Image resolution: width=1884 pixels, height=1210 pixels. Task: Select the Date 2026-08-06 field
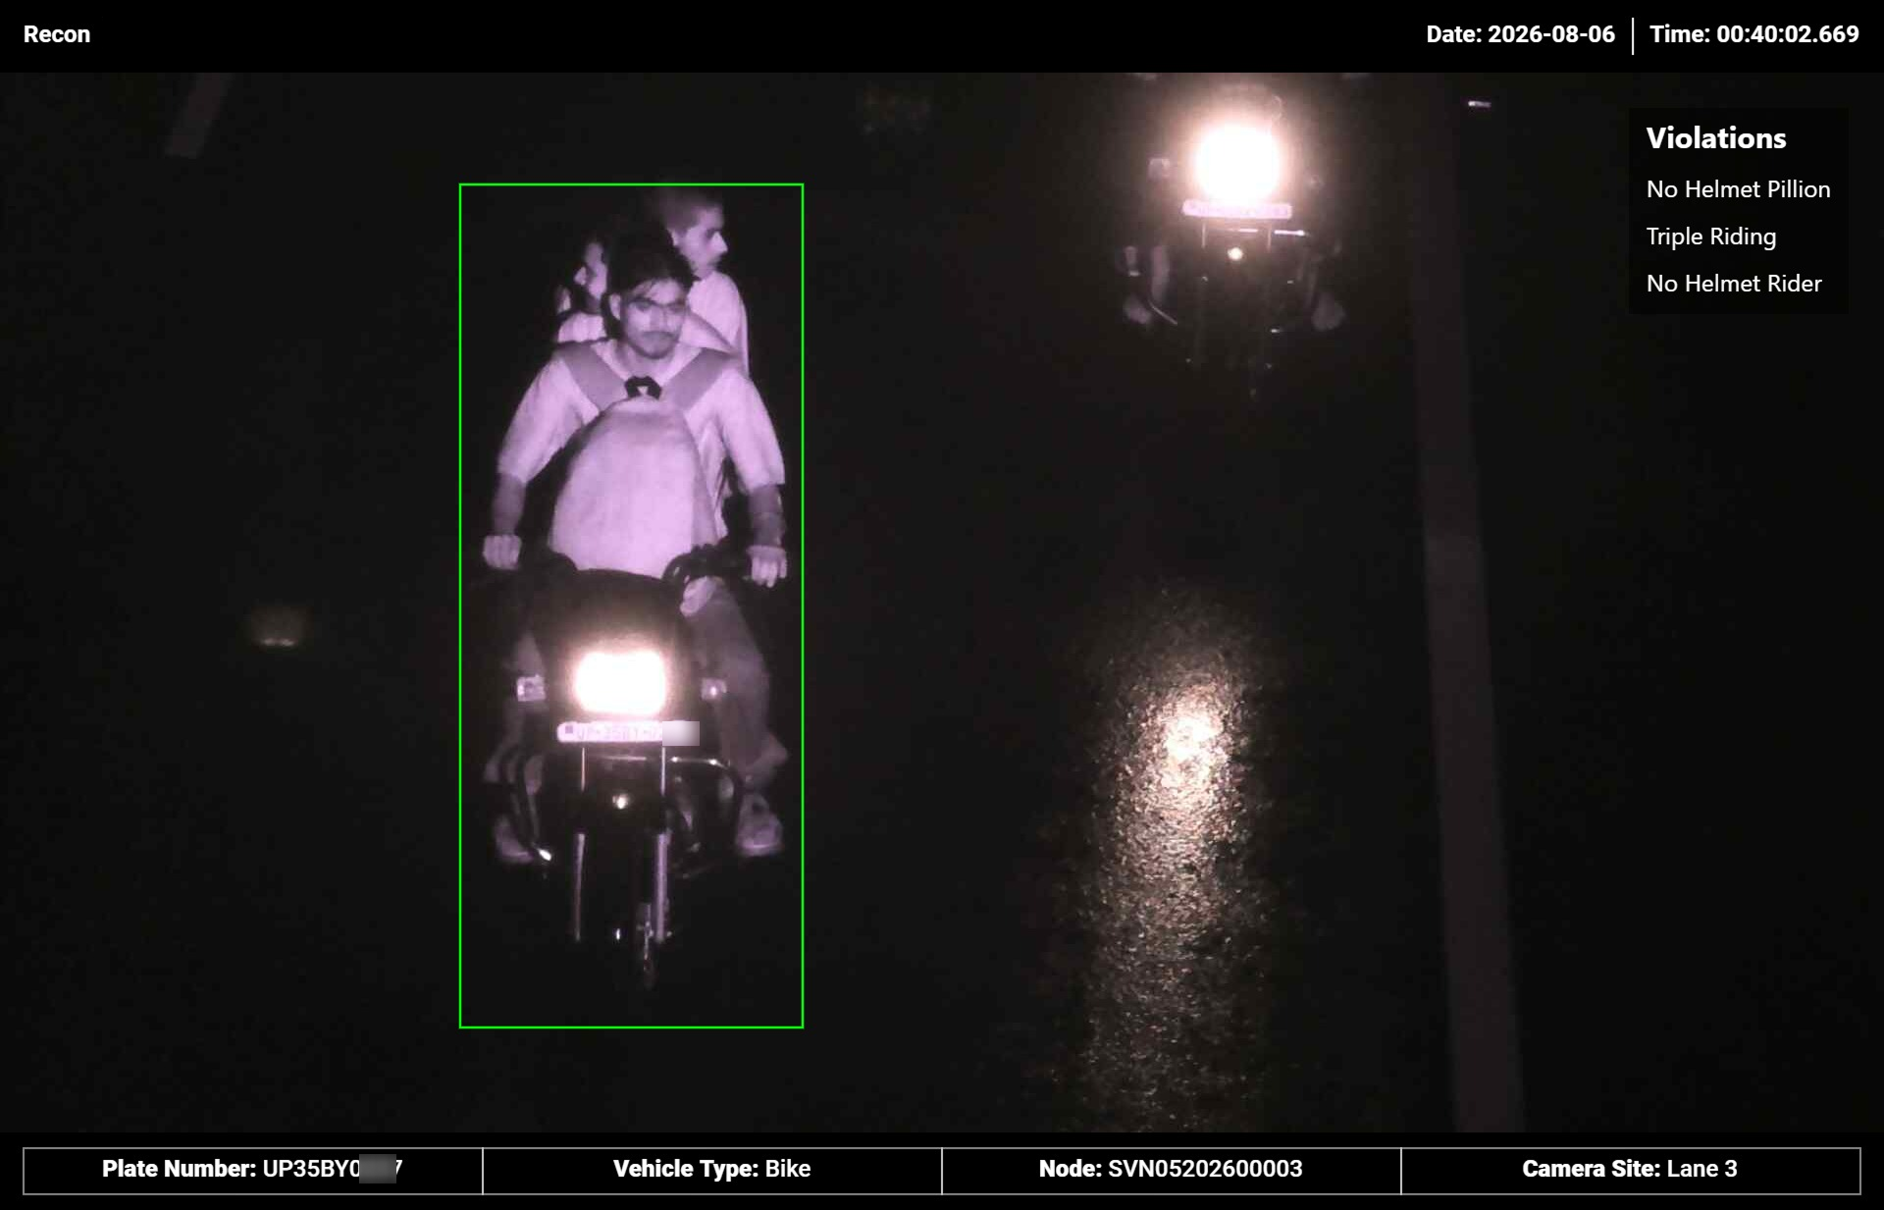tap(1520, 34)
